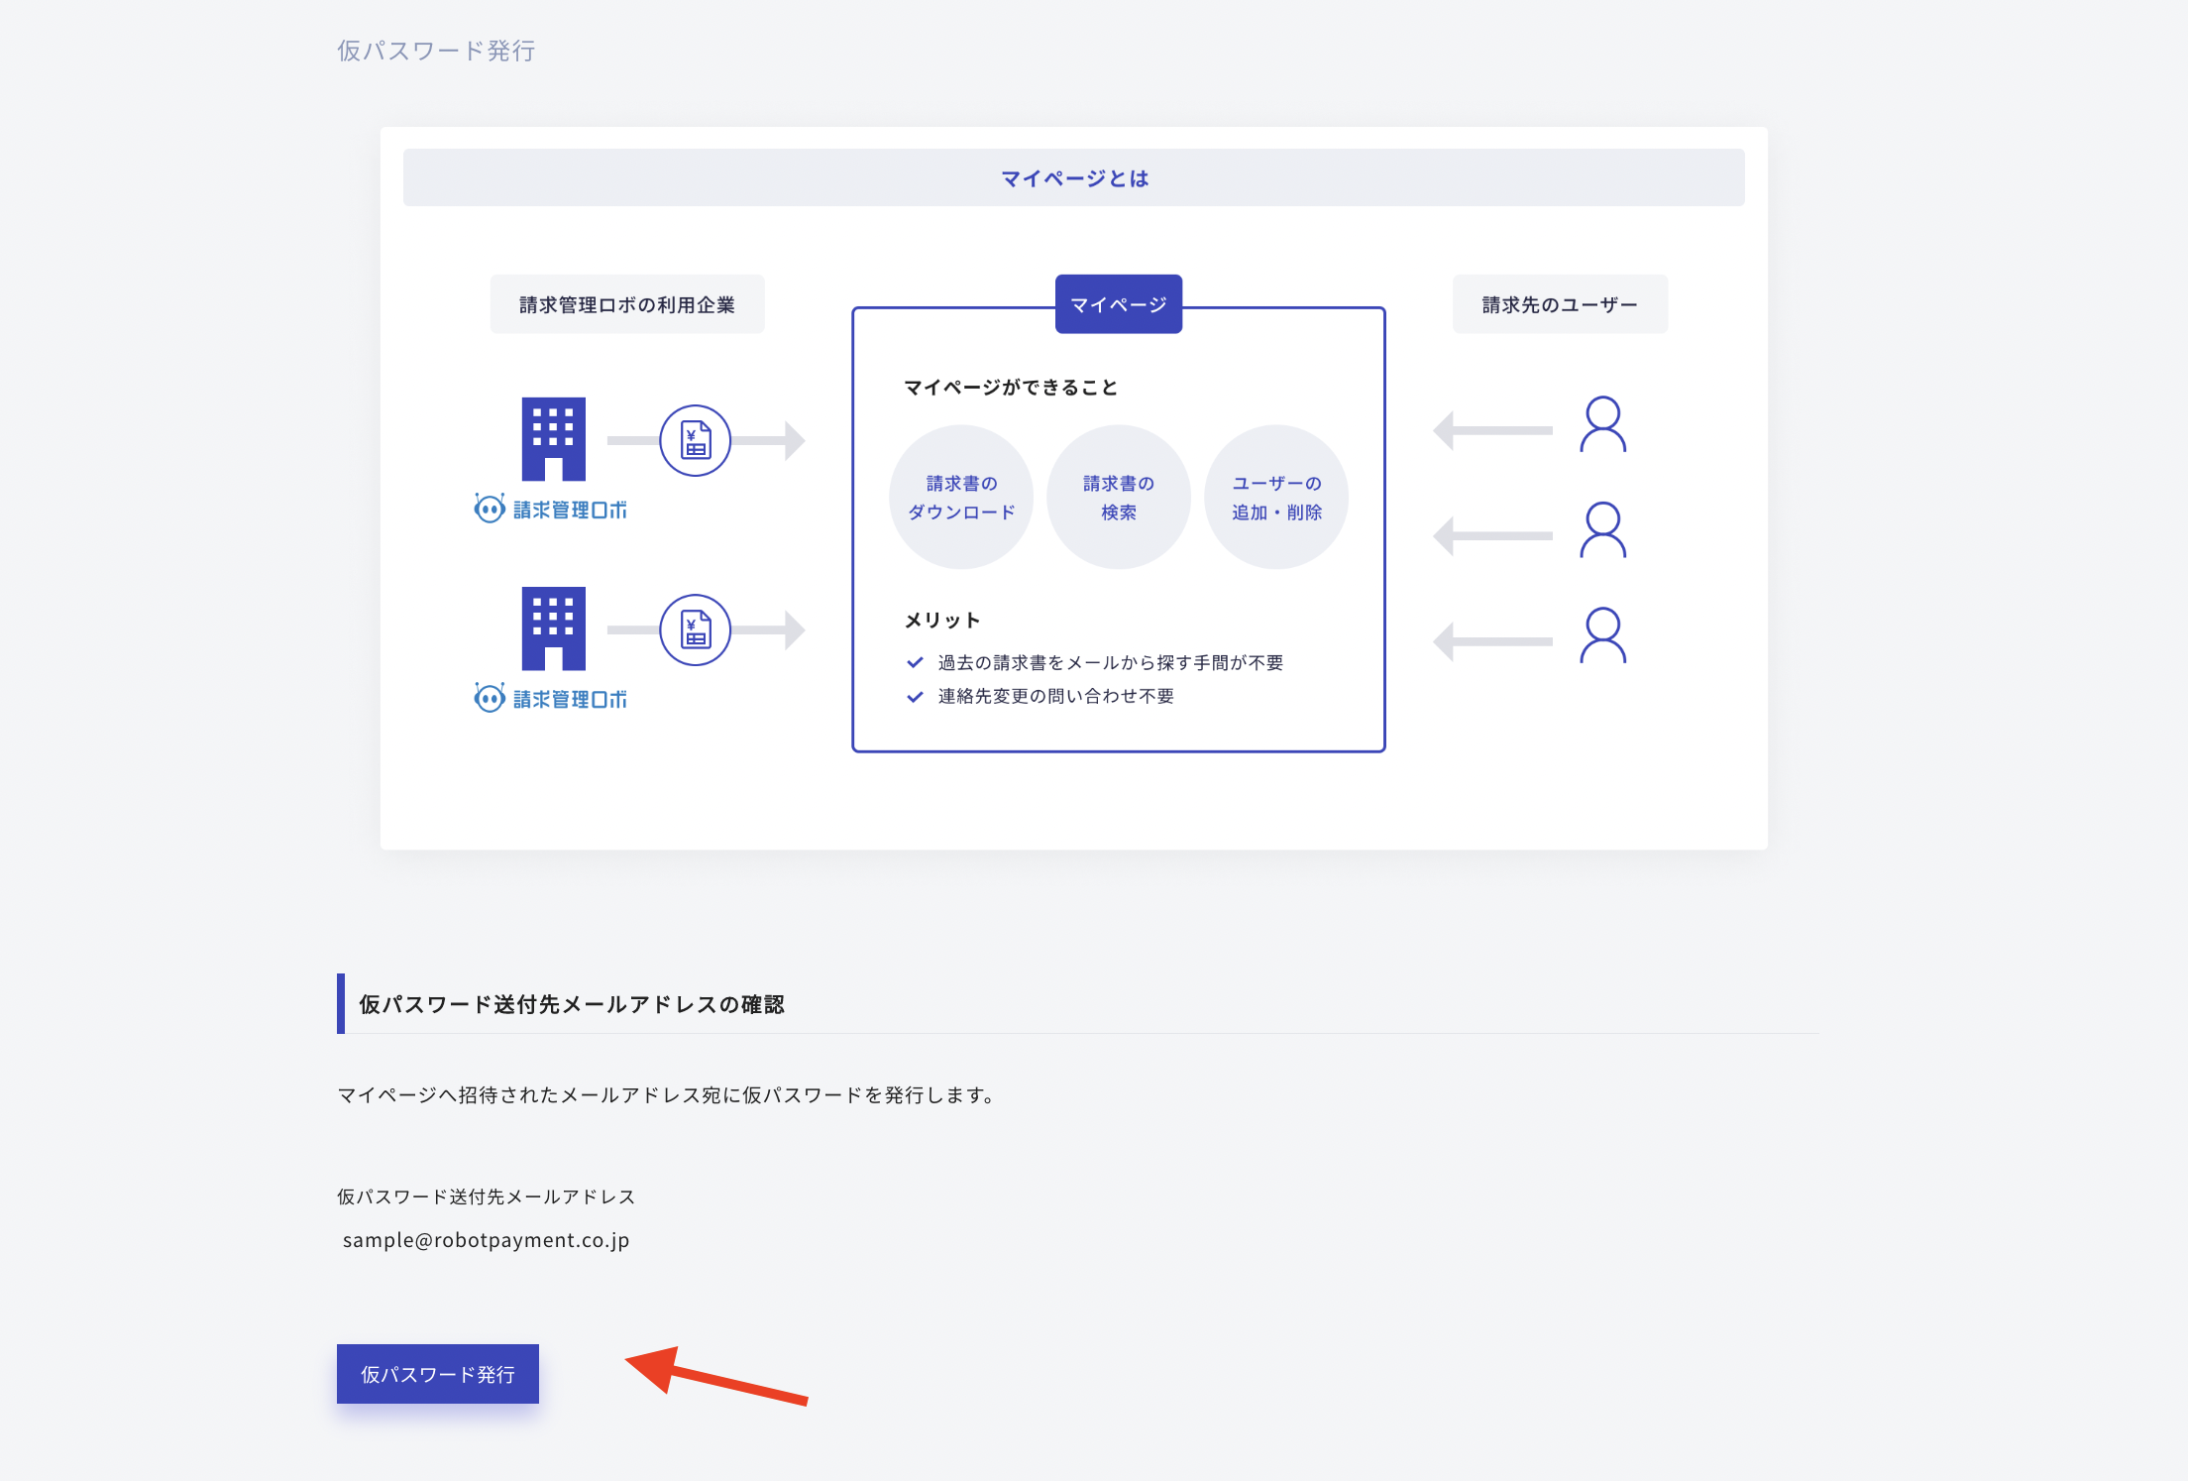Click the ユーザーの追加・削除 circle
The height and width of the screenshot is (1481, 2188).
pos(1275,497)
